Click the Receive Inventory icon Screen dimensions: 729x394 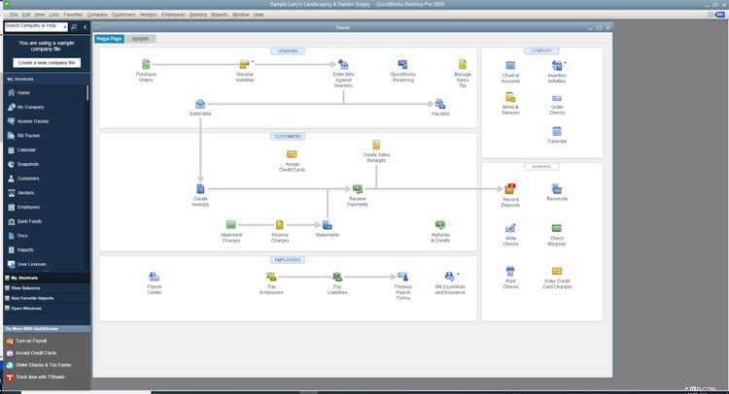[x=245, y=65]
